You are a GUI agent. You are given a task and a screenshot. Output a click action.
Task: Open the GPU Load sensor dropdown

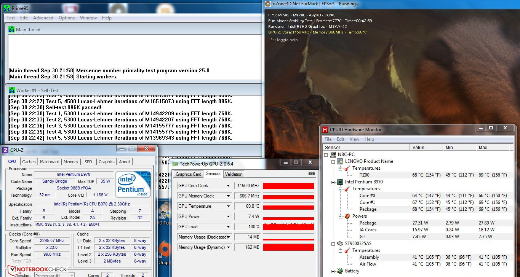pyautogui.click(x=229, y=227)
